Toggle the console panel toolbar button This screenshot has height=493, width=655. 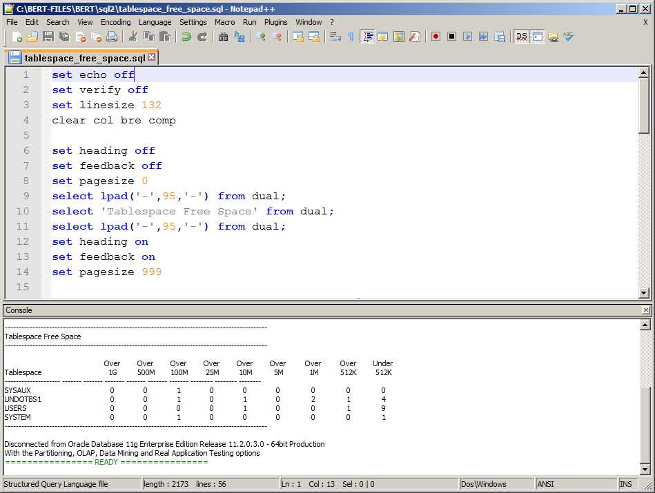[538, 37]
